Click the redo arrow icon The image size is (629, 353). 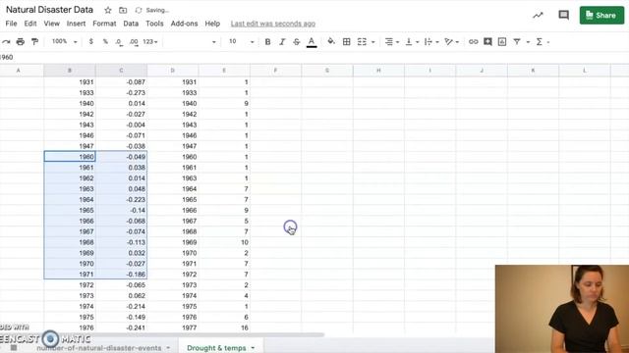point(6,41)
